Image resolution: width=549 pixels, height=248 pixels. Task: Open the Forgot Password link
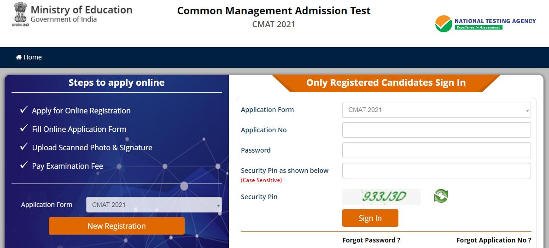[x=371, y=240]
